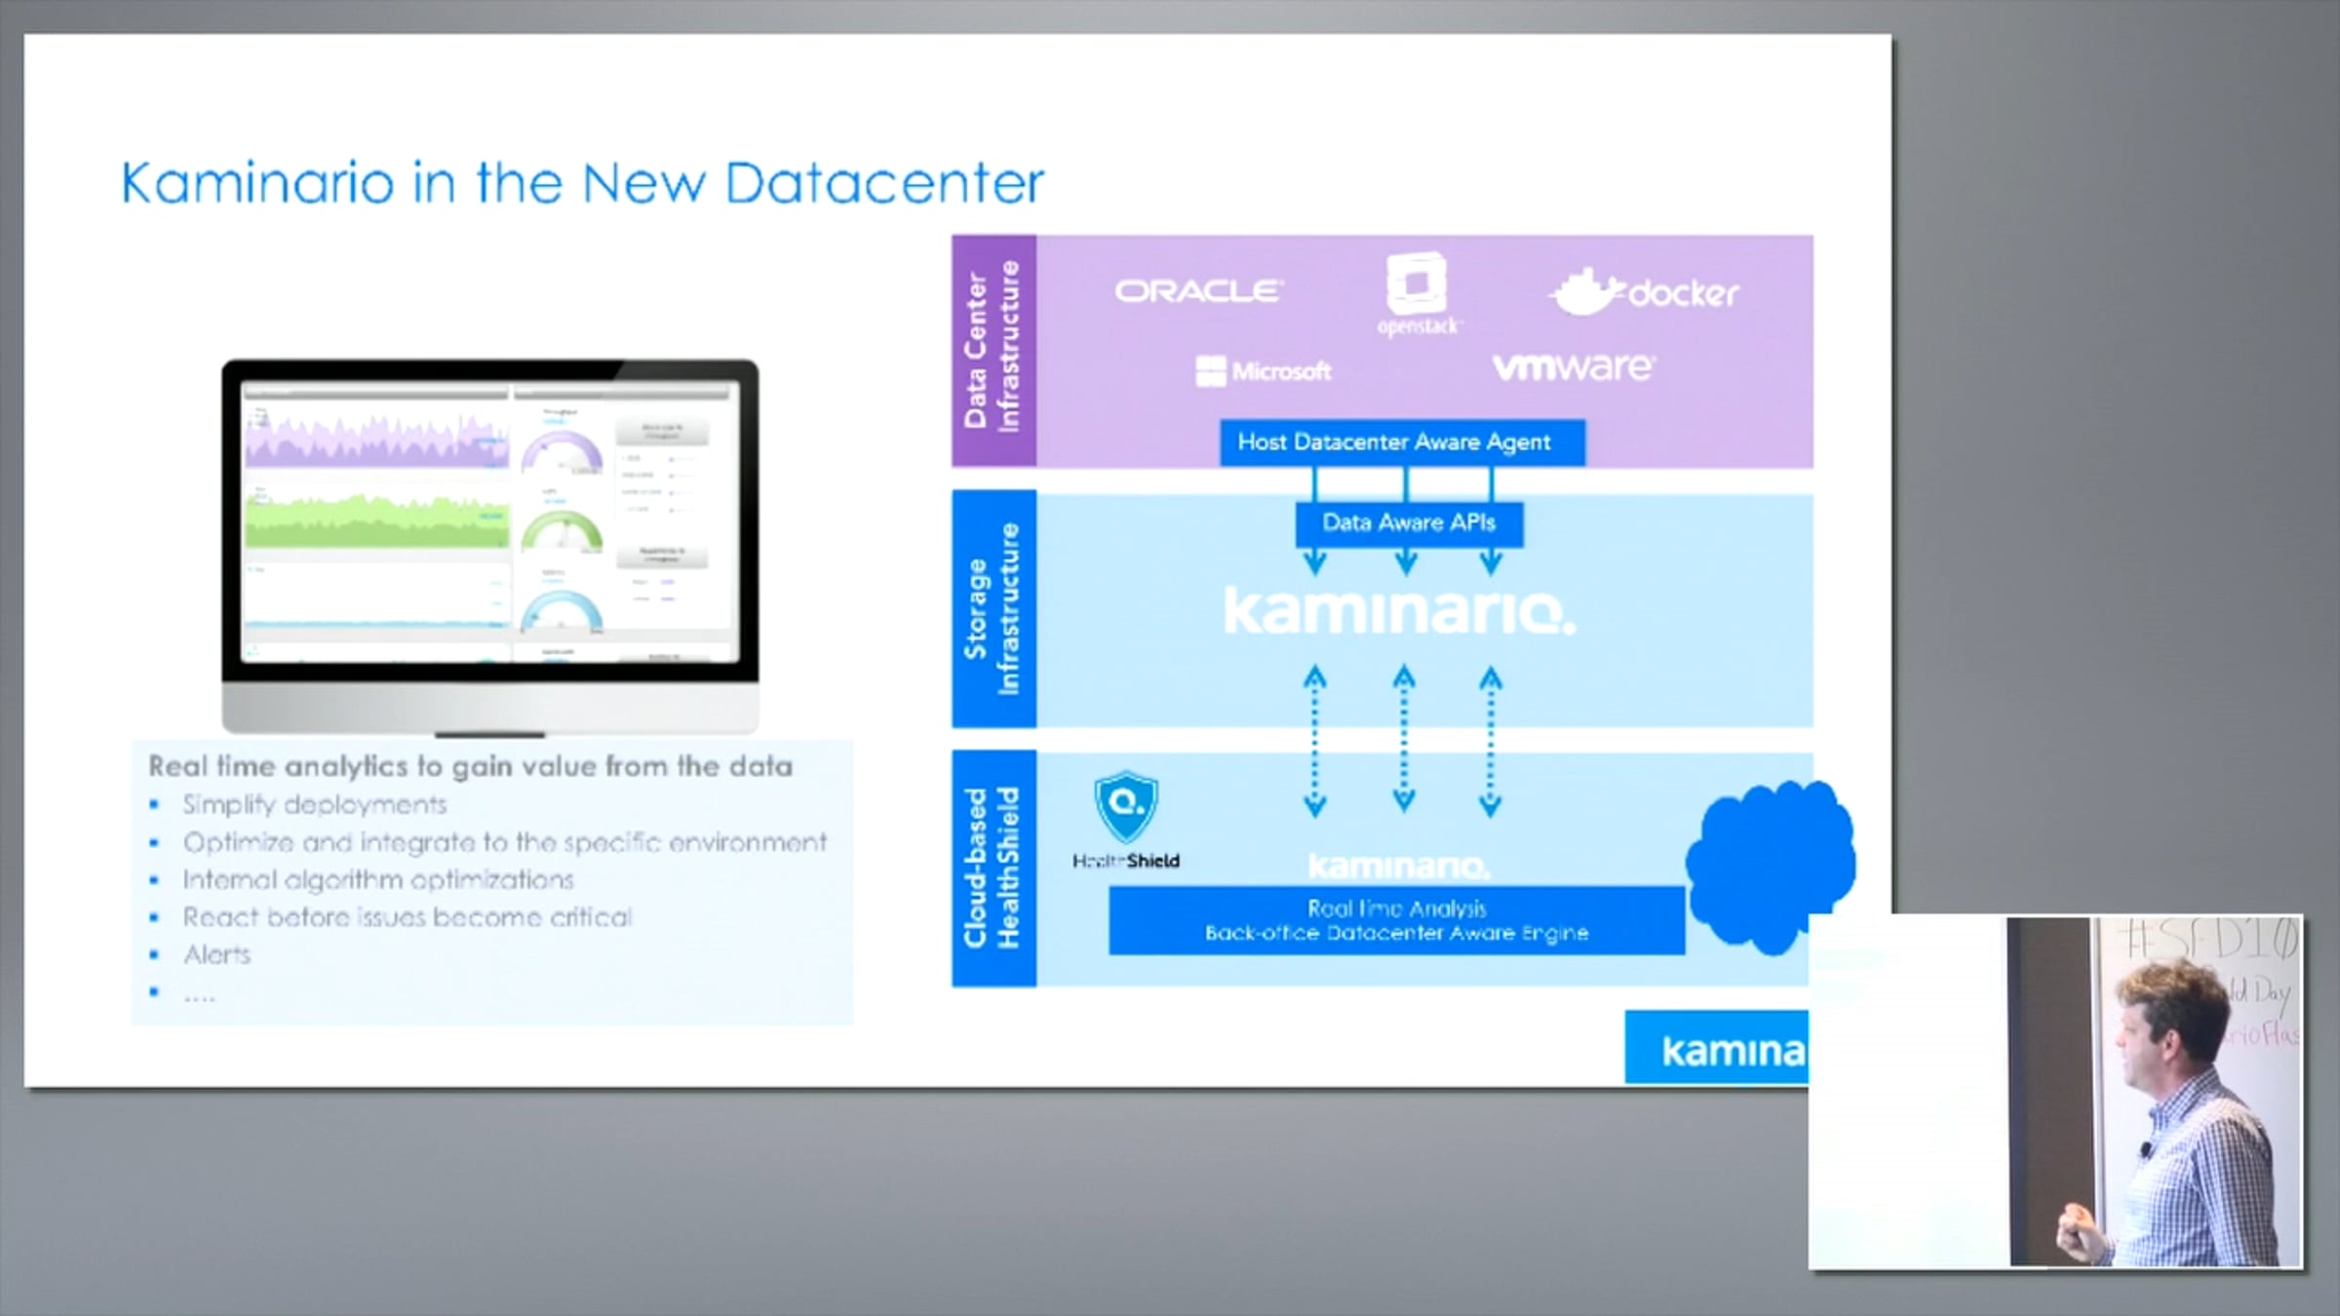
Task: Click the large Kaminario logo in Storage layer
Action: tap(1399, 610)
